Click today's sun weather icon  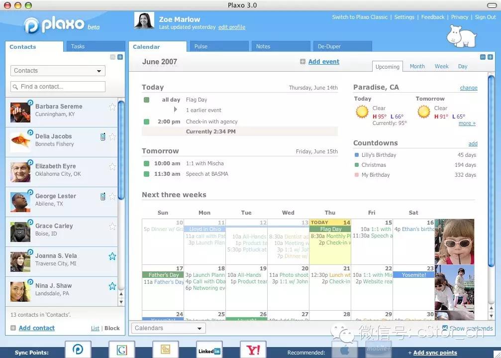pos(362,112)
